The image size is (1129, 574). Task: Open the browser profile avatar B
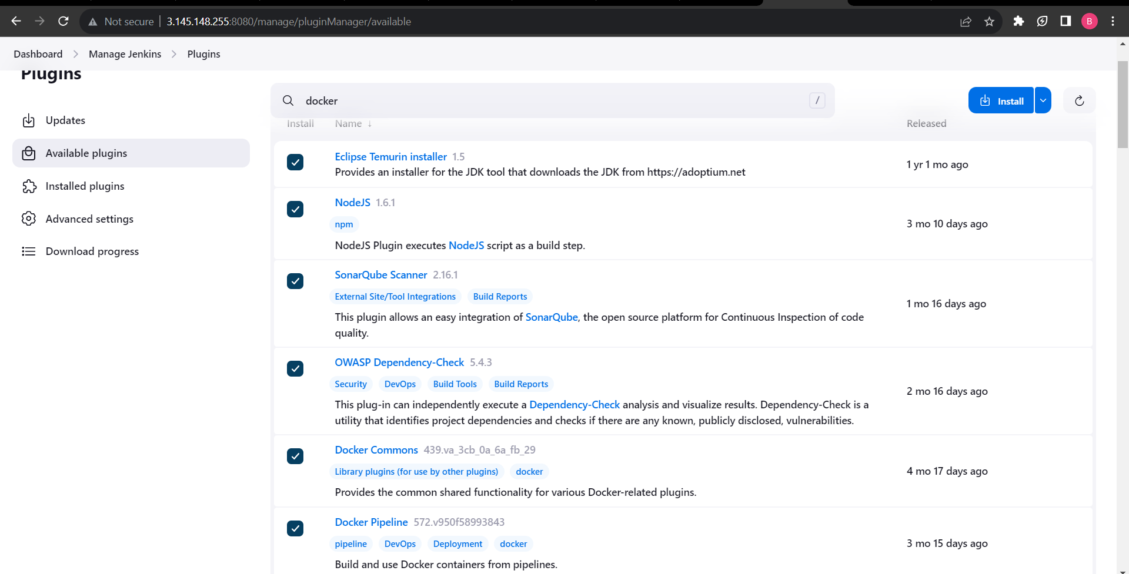tap(1089, 21)
